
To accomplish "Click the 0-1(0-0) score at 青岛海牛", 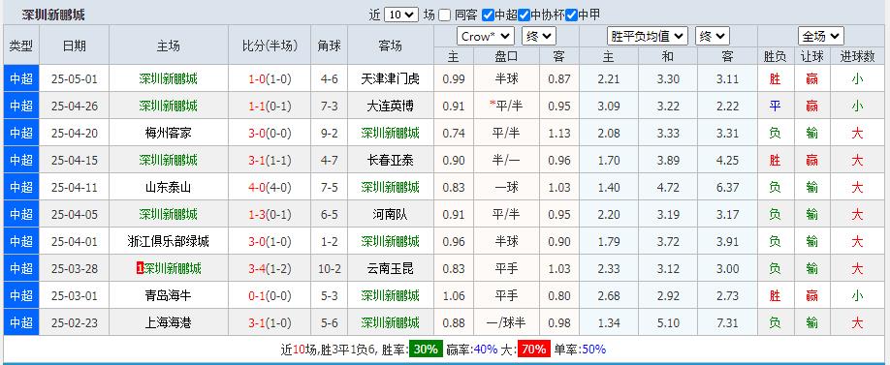I will coord(270,296).
